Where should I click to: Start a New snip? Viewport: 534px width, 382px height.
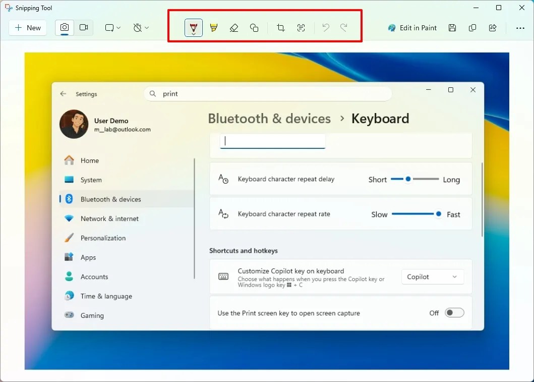(x=28, y=28)
